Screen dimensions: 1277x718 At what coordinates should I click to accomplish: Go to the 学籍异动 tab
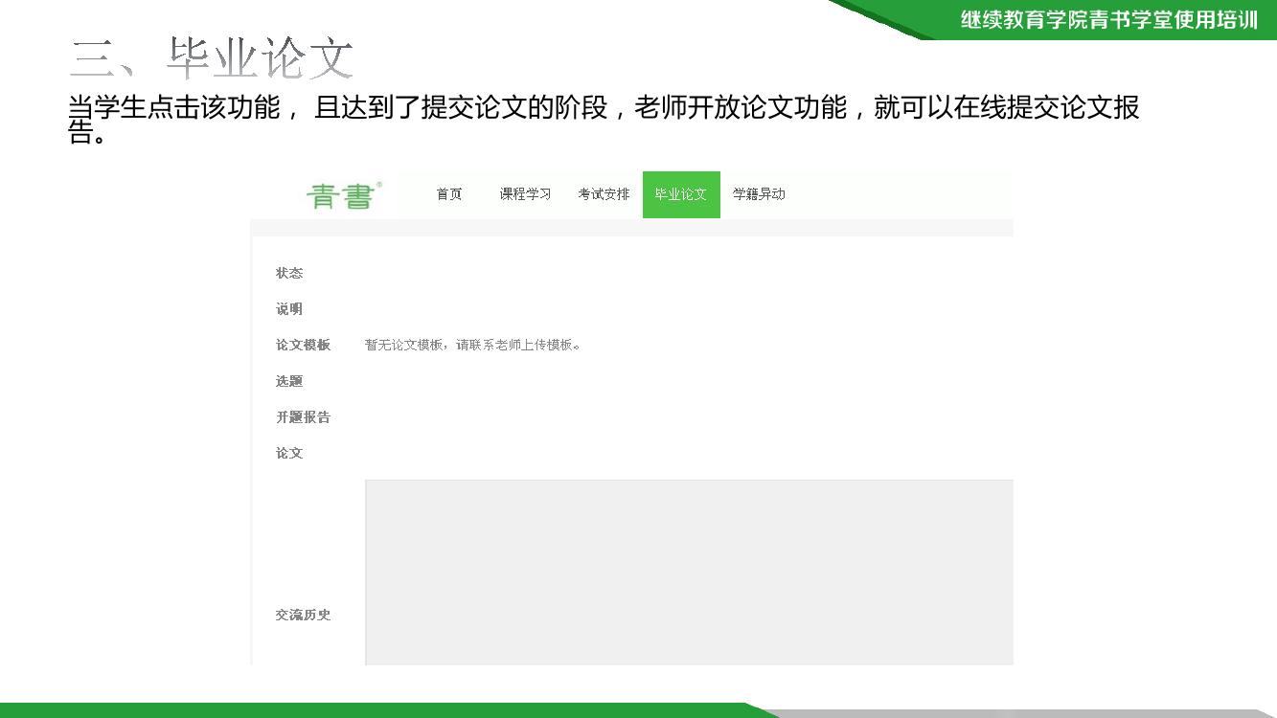coord(759,194)
